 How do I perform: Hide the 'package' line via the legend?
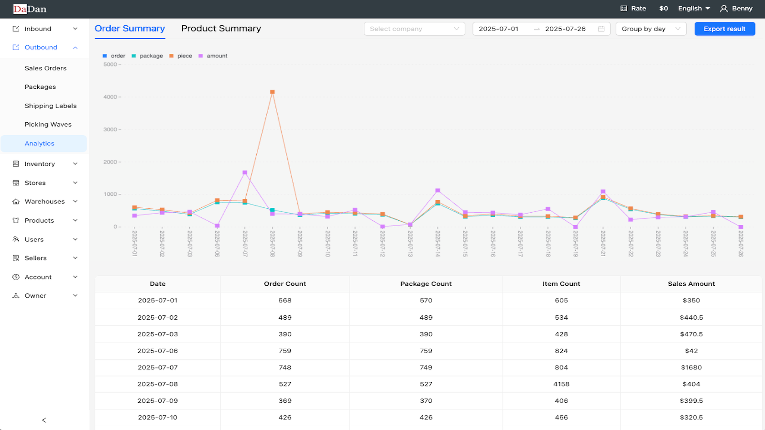pos(147,55)
